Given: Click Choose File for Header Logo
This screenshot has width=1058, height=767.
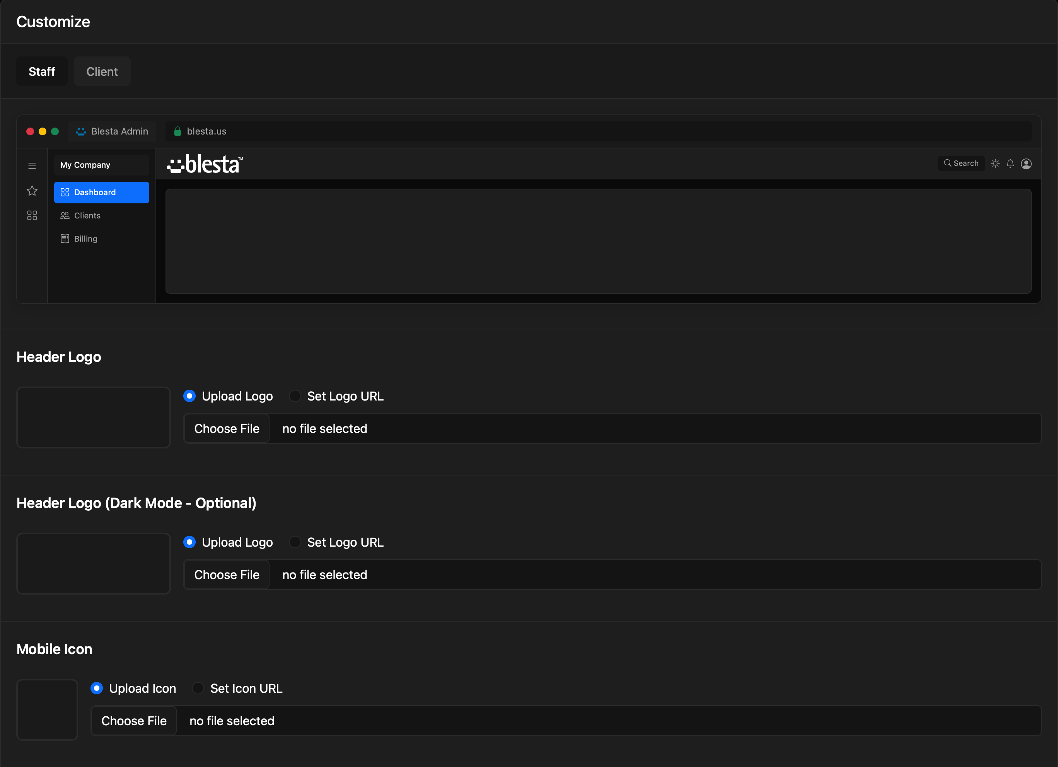Looking at the screenshot, I should point(227,428).
